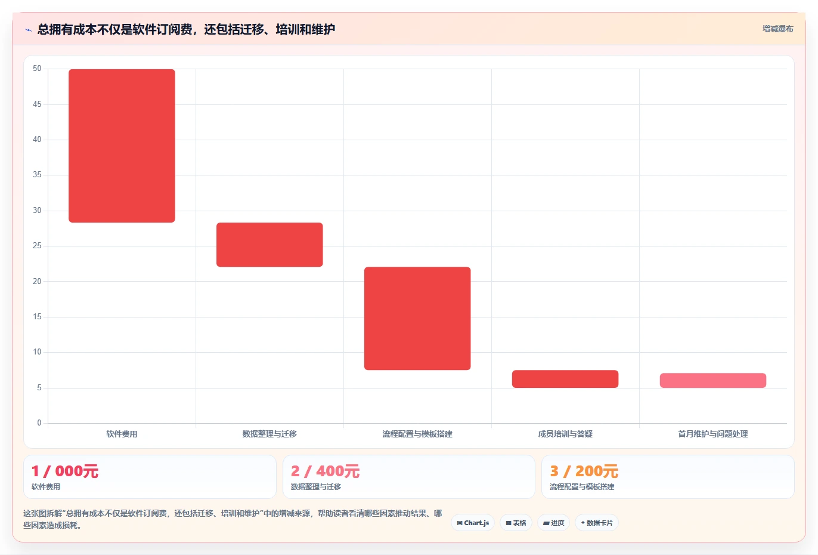The image size is (818, 555).
Task: Click the x-axis label 流程配置与模板搭建
Action: pyautogui.click(x=417, y=434)
